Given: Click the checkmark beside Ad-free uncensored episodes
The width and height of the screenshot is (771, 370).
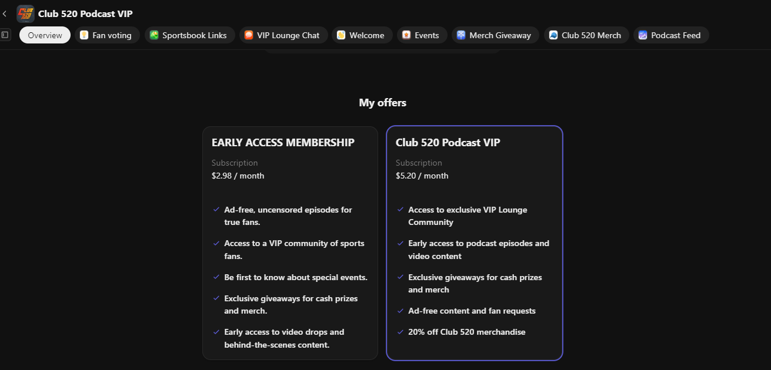Looking at the screenshot, I should pos(216,210).
